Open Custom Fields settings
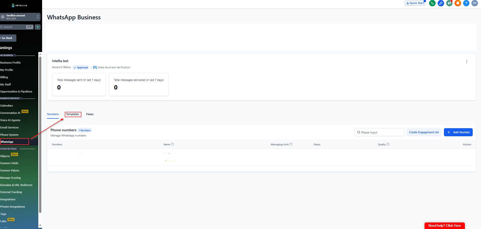 [x=9, y=163]
